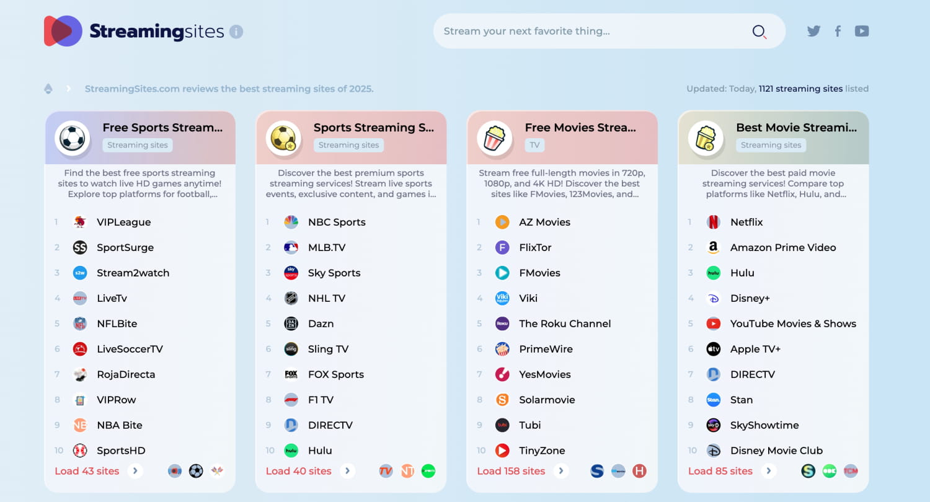Open the YouTube channel icon
The image size is (930, 502).
coord(862,31)
